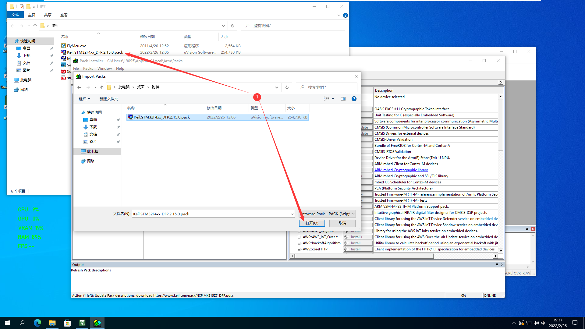585x329 pixels.
Task: Toggle the preview pane icon in dialog
Action: (343, 99)
